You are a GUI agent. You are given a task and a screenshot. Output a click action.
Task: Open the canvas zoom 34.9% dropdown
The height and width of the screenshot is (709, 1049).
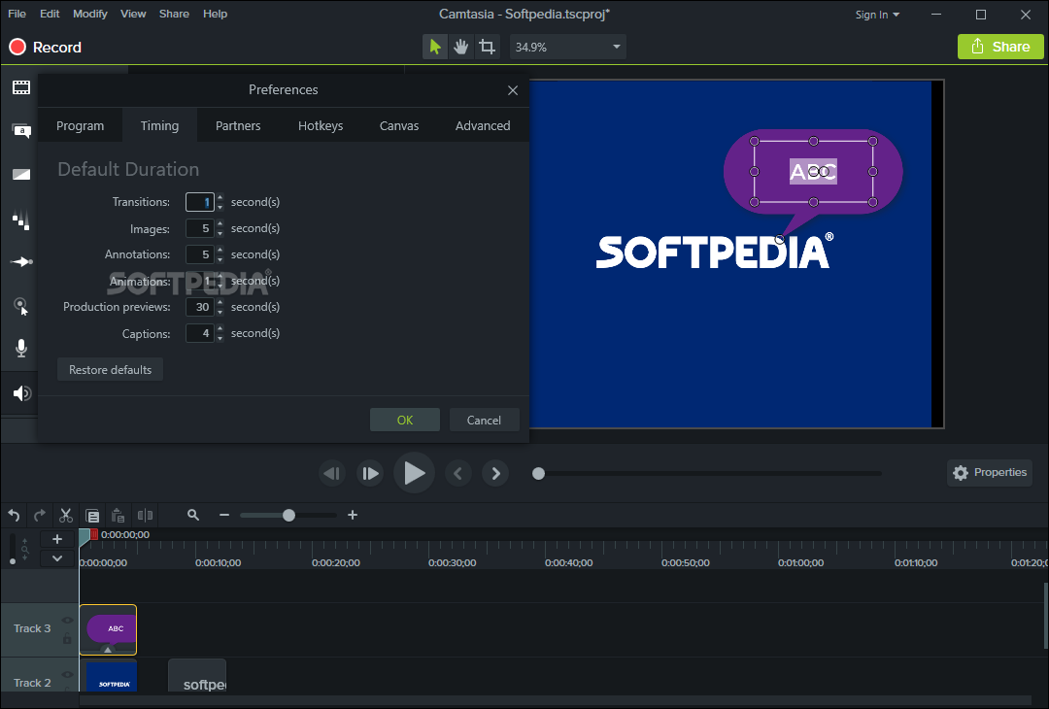(567, 47)
